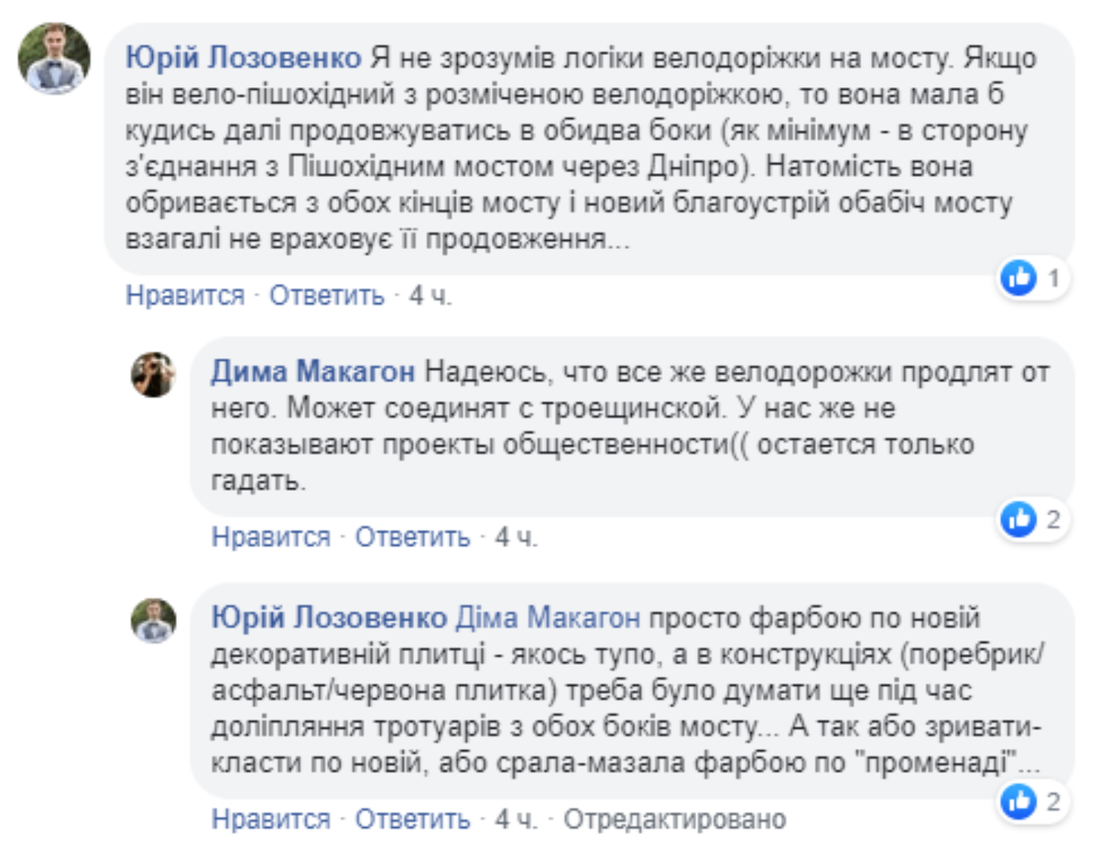The height and width of the screenshot is (849, 1100).
Task: Open the 4 ч. timestamp beside Отредактировано
Action: pos(516,819)
